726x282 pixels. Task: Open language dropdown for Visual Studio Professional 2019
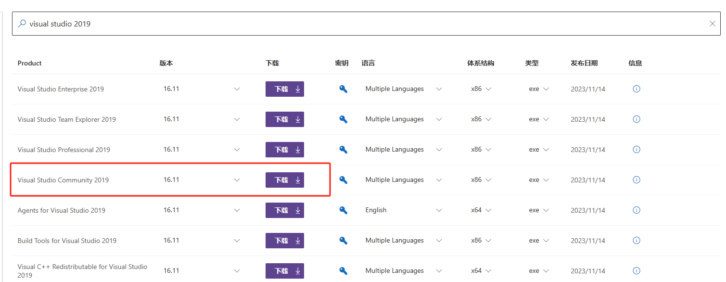pos(439,150)
